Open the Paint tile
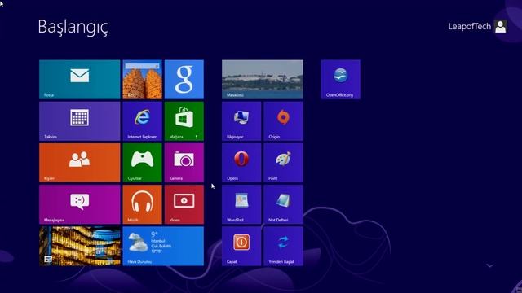522x293 pixels. [x=283, y=163]
